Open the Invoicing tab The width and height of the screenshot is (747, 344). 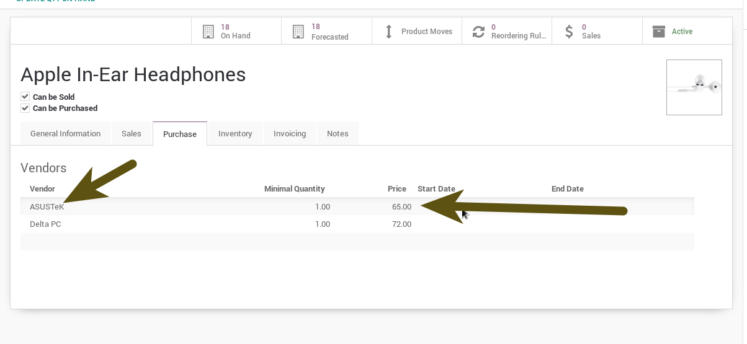tap(290, 134)
